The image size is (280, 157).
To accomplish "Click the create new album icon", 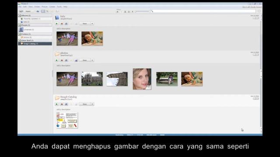I will (38, 11).
